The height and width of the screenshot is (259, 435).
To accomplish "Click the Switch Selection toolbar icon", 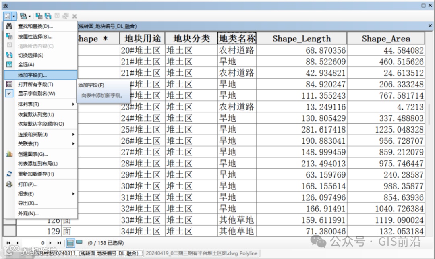I will (x=48, y=16).
